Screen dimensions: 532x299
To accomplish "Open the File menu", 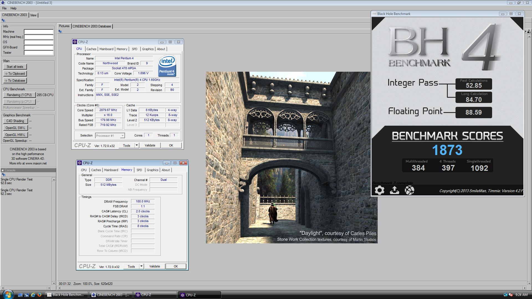I will 4,8.
